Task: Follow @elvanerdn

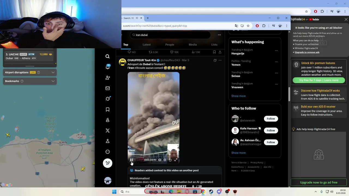Action: click(x=271, y=119)
